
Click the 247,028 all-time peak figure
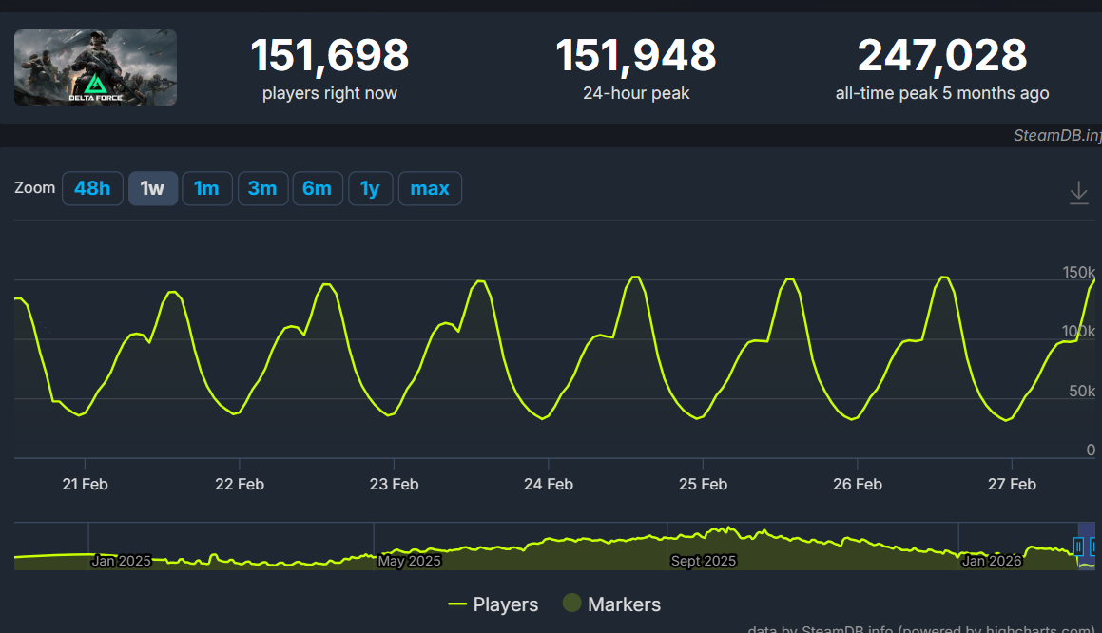click(x=941, y=55)
